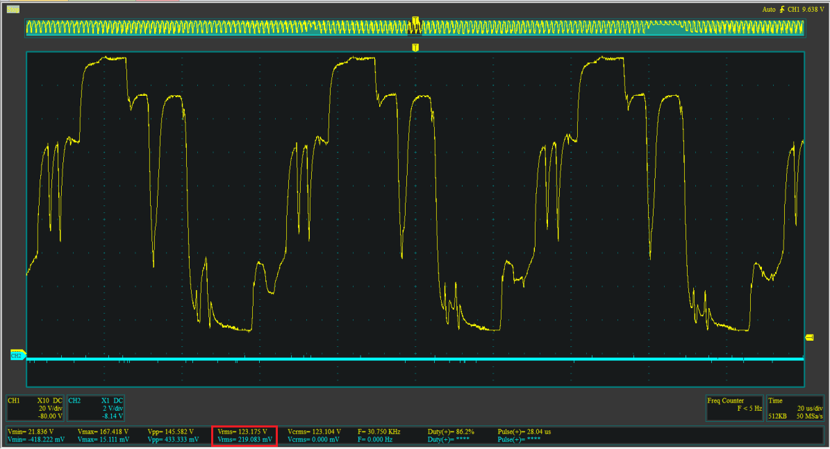Select the Vpp measurement readout

(171, 435)
